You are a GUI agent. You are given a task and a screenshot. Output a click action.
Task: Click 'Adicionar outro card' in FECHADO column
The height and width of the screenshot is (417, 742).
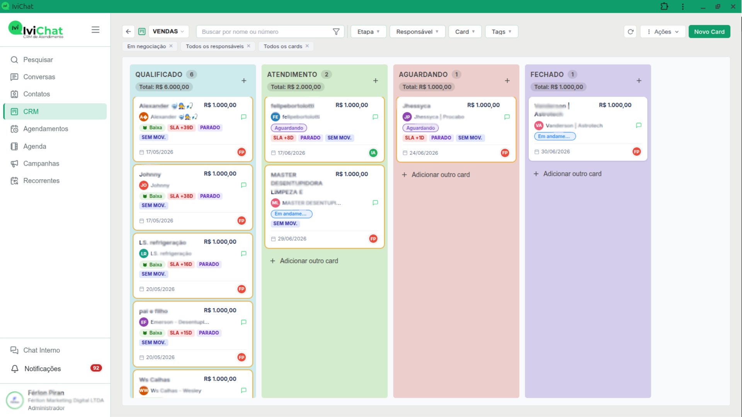(568, 174)
